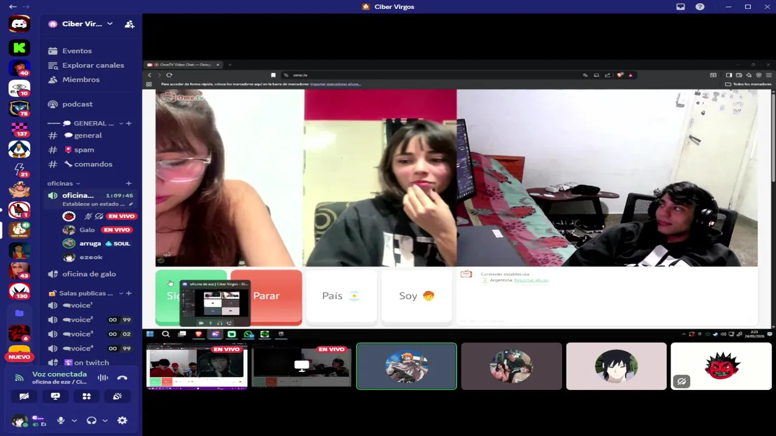
Task: Open Discord direct messages home icon
Action: point(19,24)
